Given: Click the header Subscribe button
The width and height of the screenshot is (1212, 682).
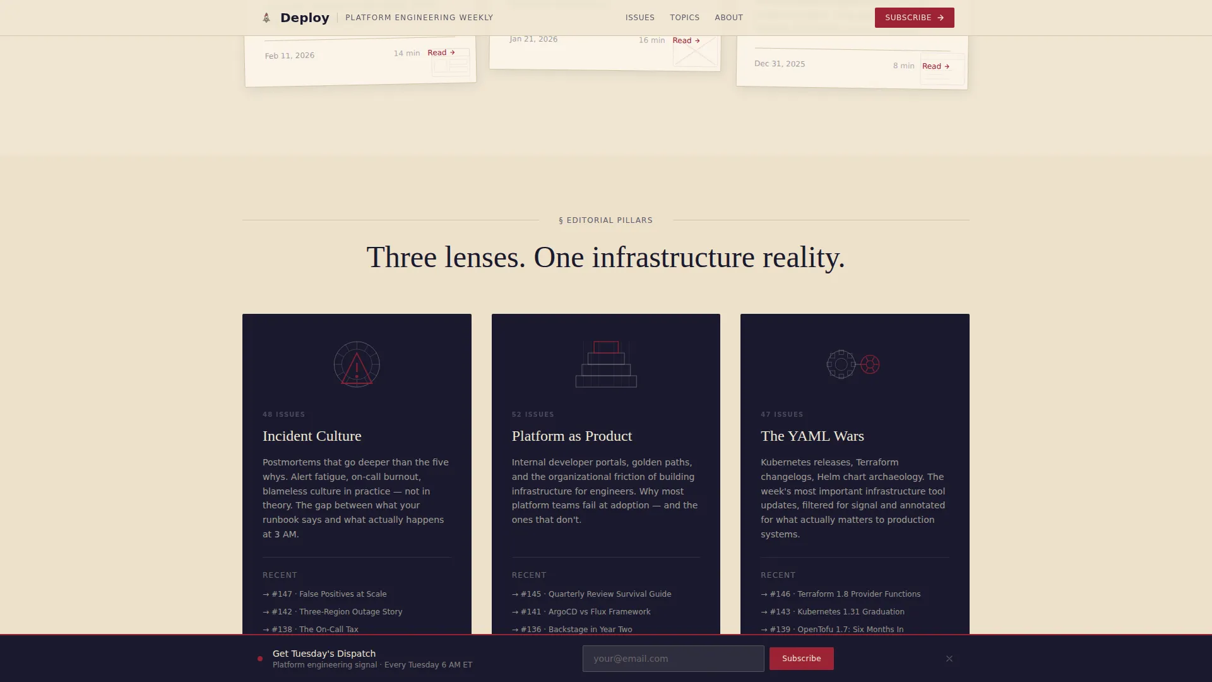Looking at the screenshot, I should 915,18.
